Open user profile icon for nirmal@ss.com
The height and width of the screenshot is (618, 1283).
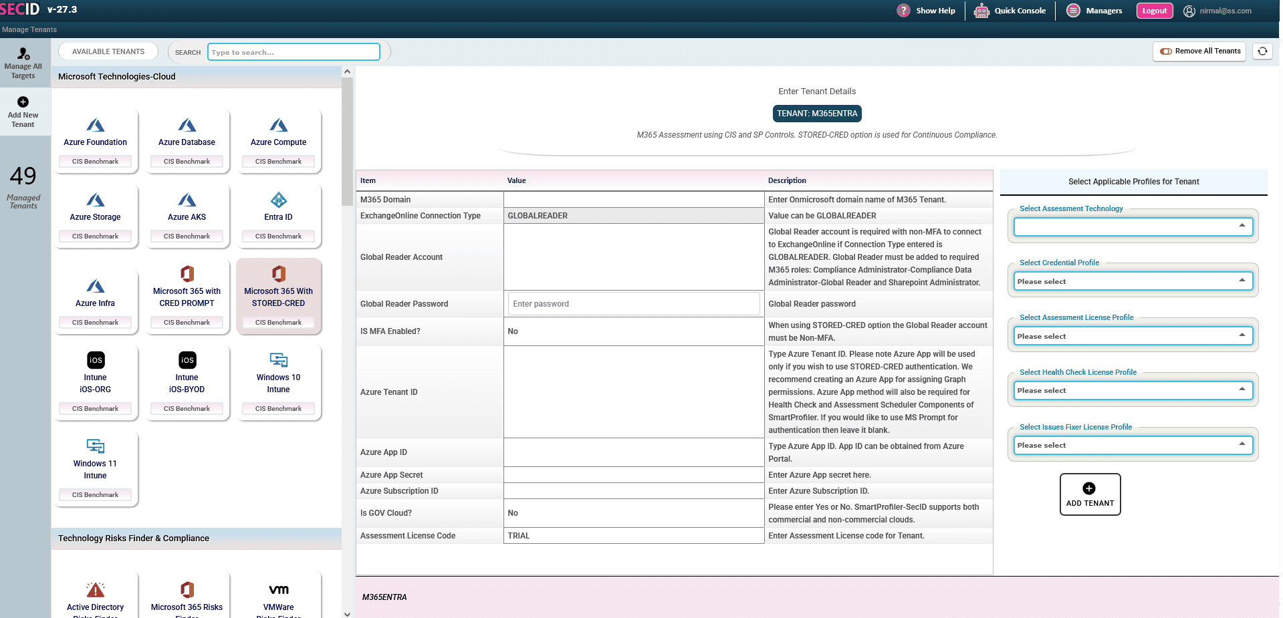[1189, 11]
